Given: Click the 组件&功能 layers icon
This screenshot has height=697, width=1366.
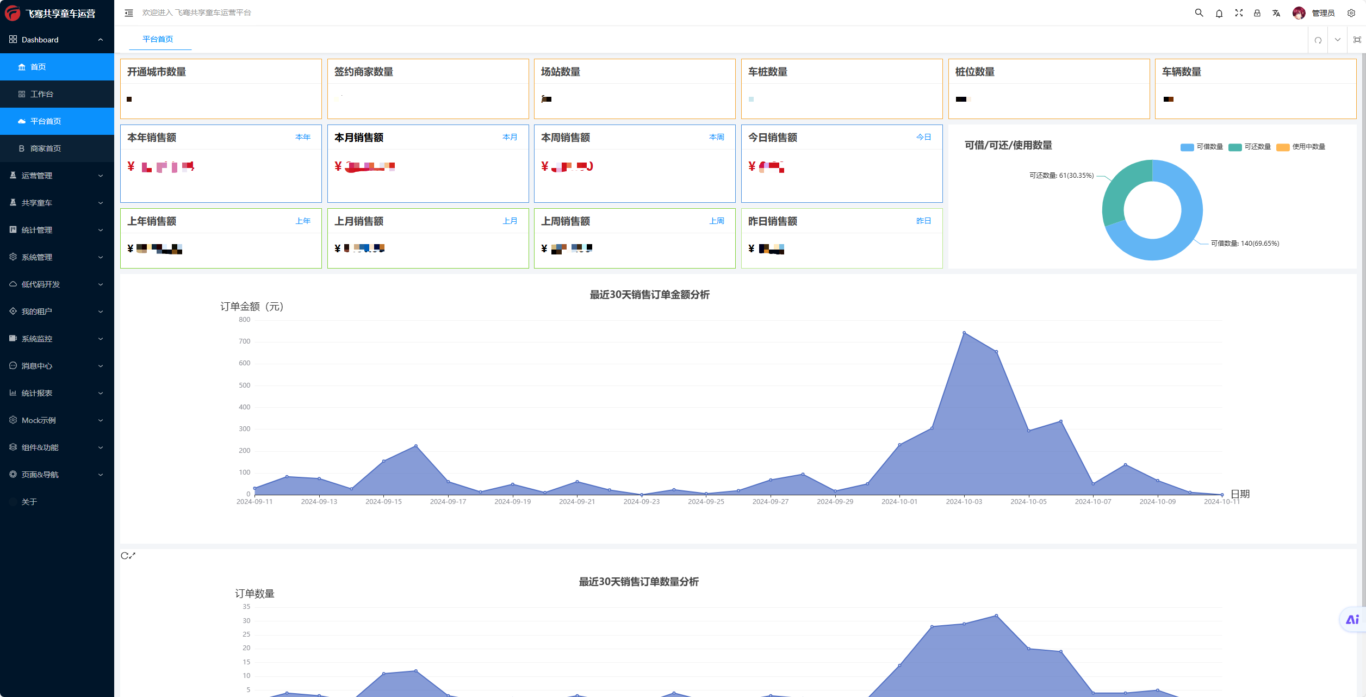Looking at the screenshot, I should [13, 447].
